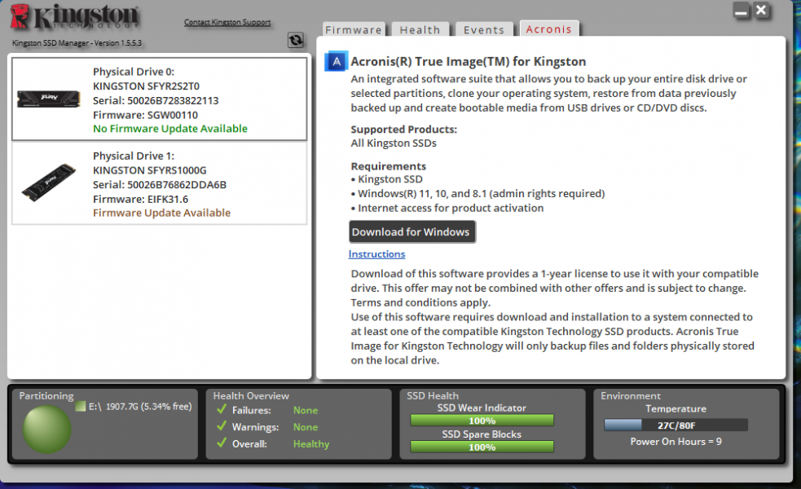Image resolution: width=801 pixels, height=489 pixels.
Task: Click the serial 50026B7283822113 text
Action: [x=156, y=101]
